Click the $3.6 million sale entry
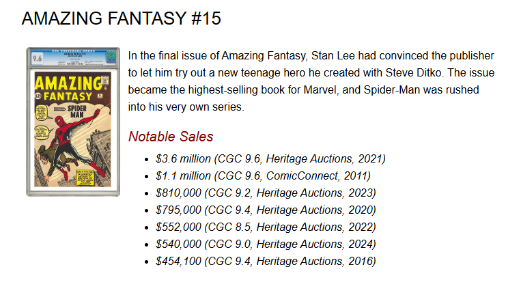 (270, 159)
